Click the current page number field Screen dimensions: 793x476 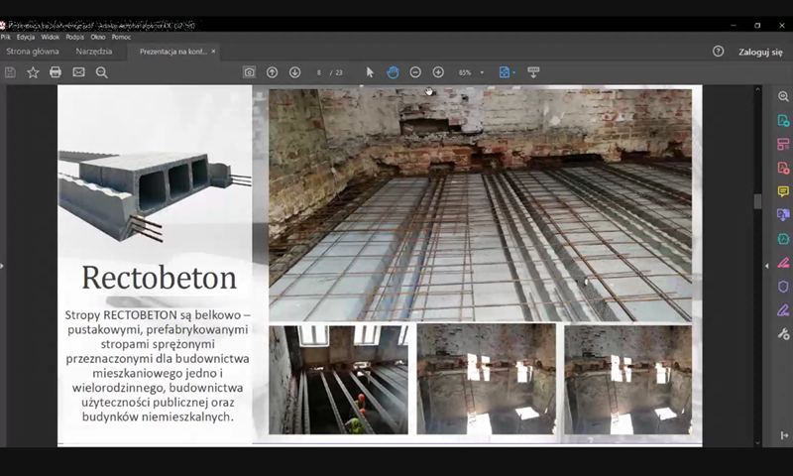point(318,72)
